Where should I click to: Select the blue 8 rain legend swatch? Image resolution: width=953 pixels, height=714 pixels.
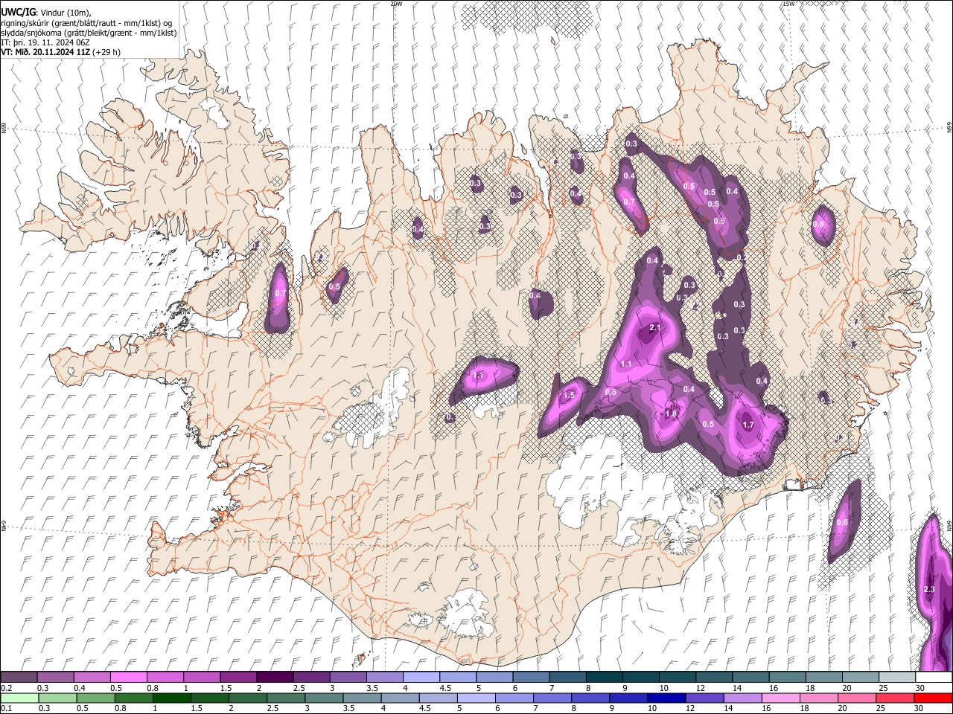[x=590, y=698]
